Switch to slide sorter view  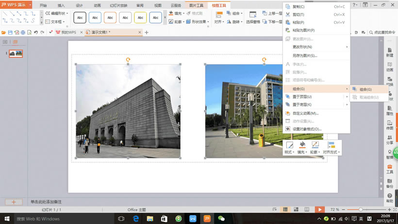click(296, 209)
